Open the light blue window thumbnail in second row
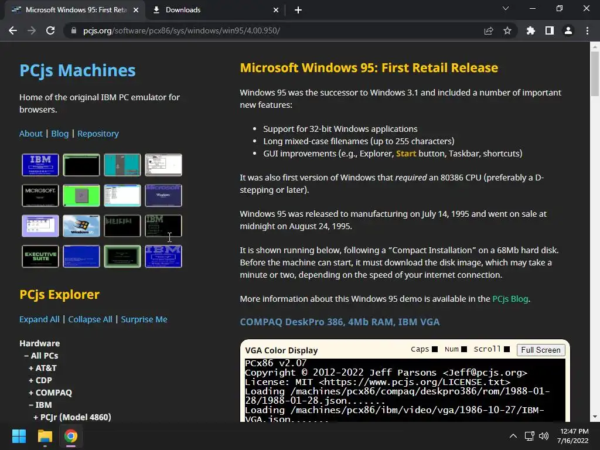This screenshot has width=600, height=450. pyautogui.click(x=122, y=195)
